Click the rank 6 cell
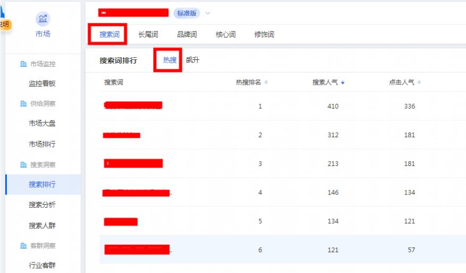Screen dimensions: 466x273 pyautogui.click(x=260, y=250)
